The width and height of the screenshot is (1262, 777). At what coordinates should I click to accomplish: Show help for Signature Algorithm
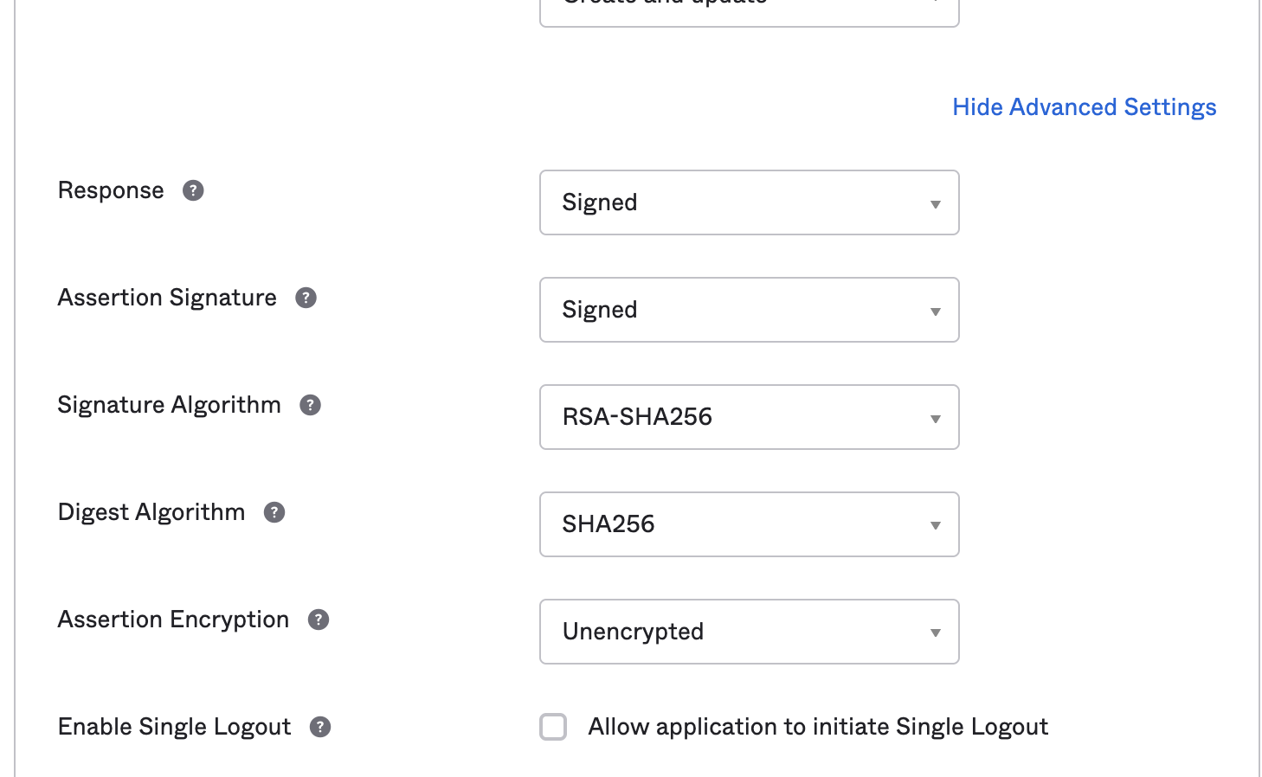[x=310, y=405]
